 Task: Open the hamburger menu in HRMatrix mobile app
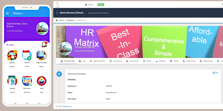[x=7, y=13]
